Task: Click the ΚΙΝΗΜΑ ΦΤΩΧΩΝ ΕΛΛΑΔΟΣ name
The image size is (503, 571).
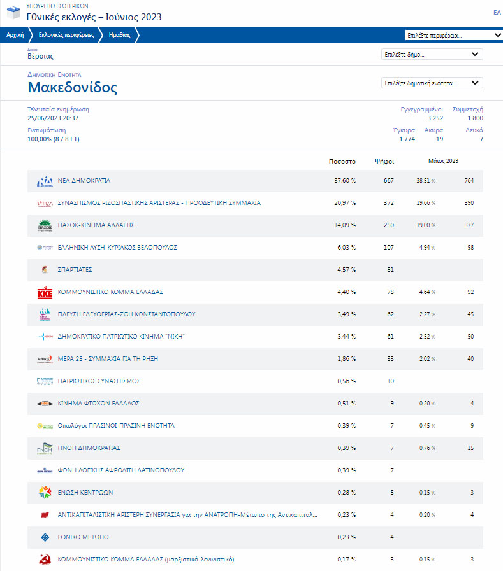Action: pos(98,403)
